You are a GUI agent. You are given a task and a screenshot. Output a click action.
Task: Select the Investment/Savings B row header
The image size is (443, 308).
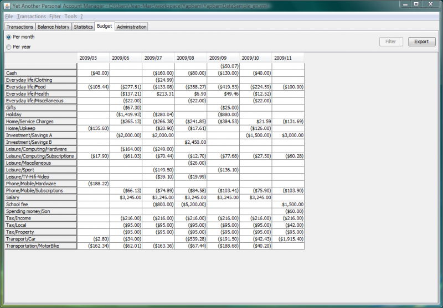click(40, 142)
